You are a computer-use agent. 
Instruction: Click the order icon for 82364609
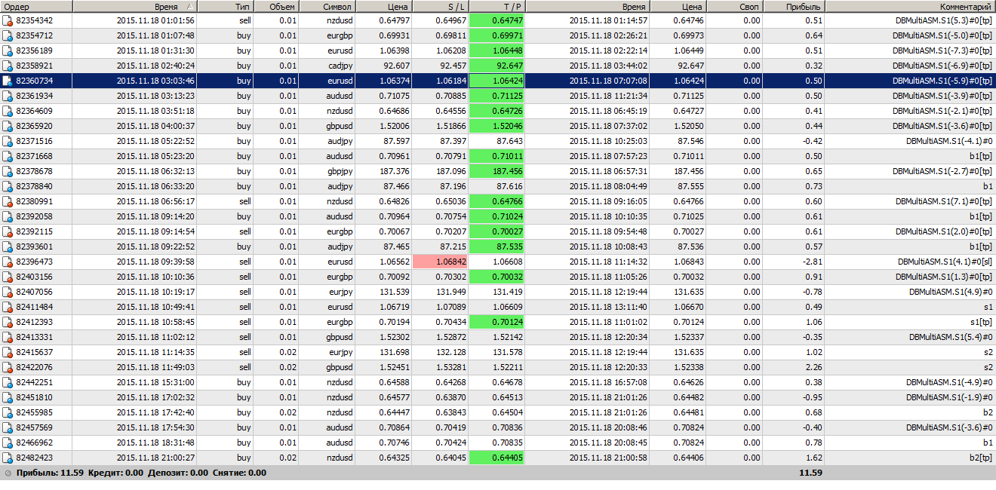click(8, 111)
